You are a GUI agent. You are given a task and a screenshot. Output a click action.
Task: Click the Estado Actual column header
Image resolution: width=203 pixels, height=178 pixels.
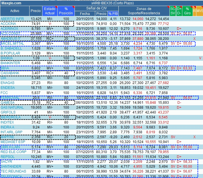(x=50, y=11)
